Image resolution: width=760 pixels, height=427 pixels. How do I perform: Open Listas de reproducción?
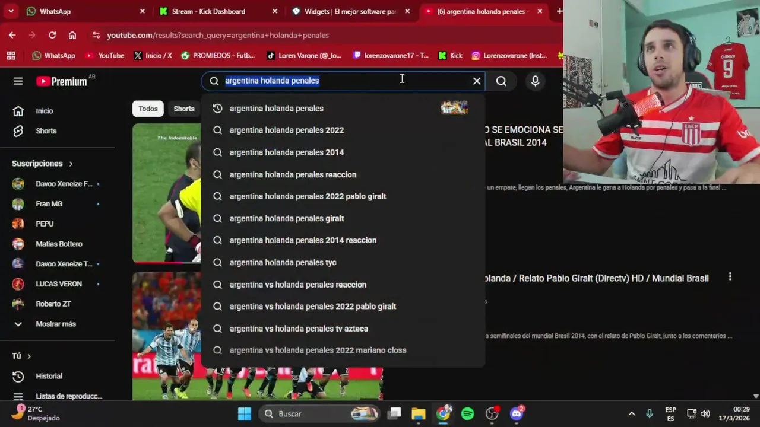57,396
